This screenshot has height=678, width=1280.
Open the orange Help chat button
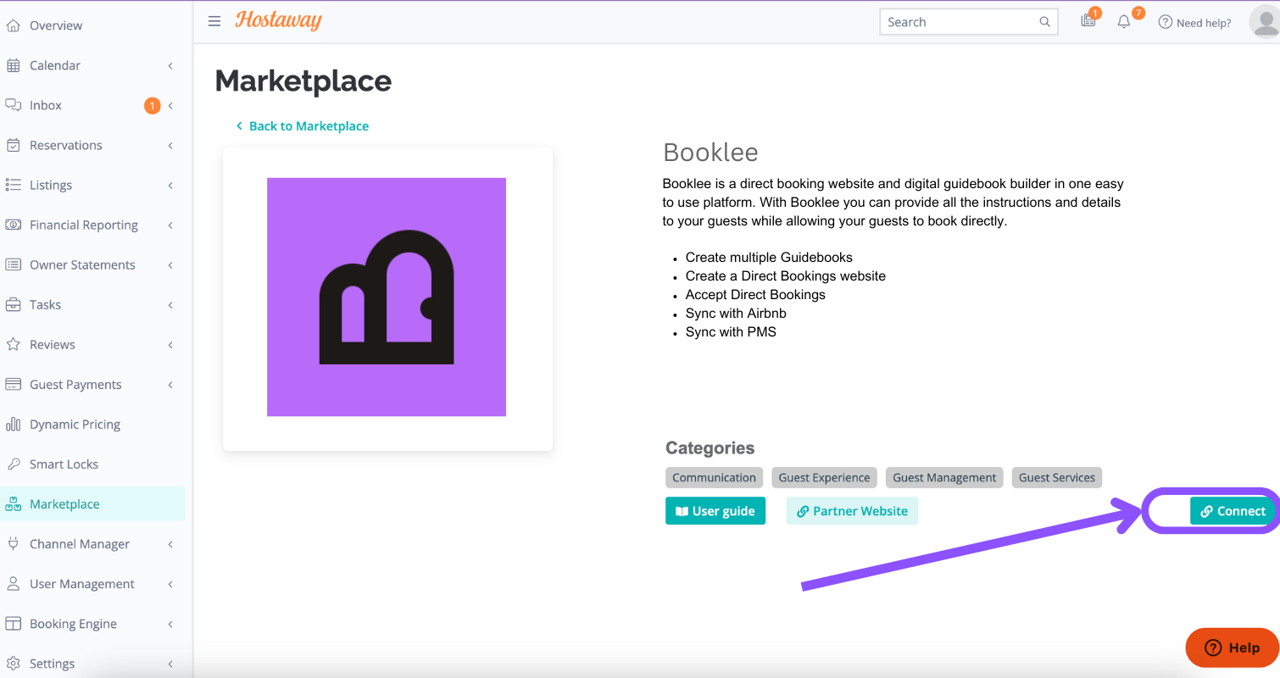tap(1232, 647)
